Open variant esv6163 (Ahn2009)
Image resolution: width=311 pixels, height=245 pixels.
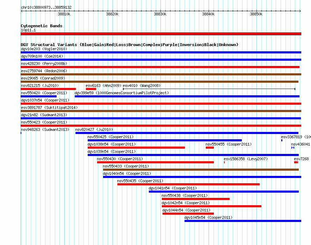(103, 86)
